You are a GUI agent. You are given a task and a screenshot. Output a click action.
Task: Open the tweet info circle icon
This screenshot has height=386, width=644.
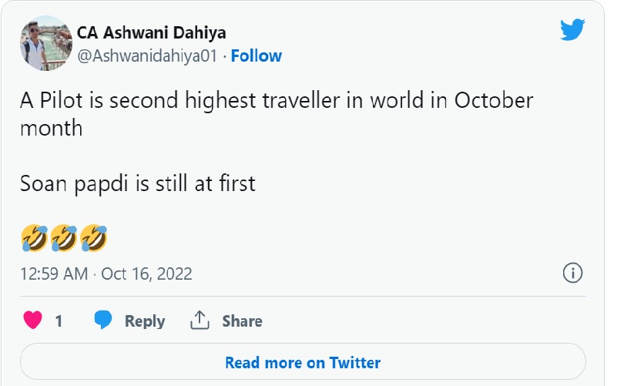572,273
